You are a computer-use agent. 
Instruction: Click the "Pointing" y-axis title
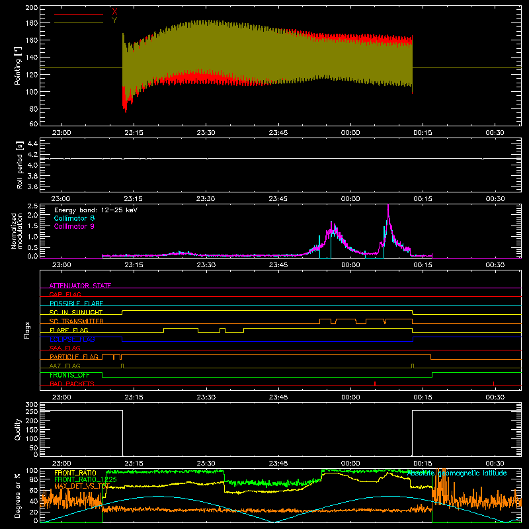tap(18, 65)
